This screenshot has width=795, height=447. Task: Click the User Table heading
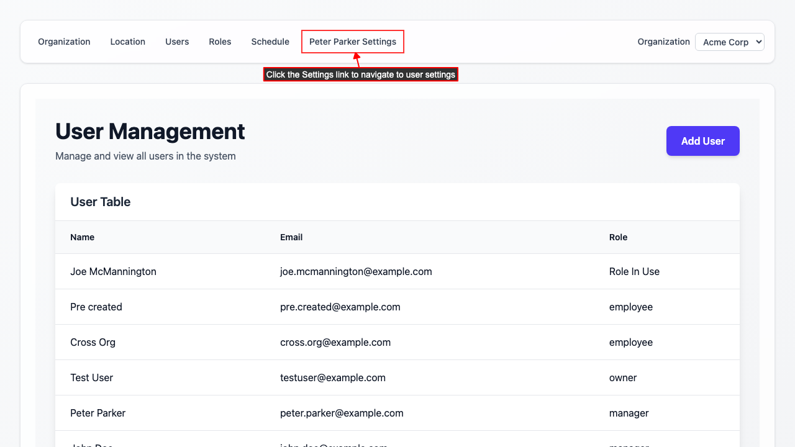[x=100, y=202]
